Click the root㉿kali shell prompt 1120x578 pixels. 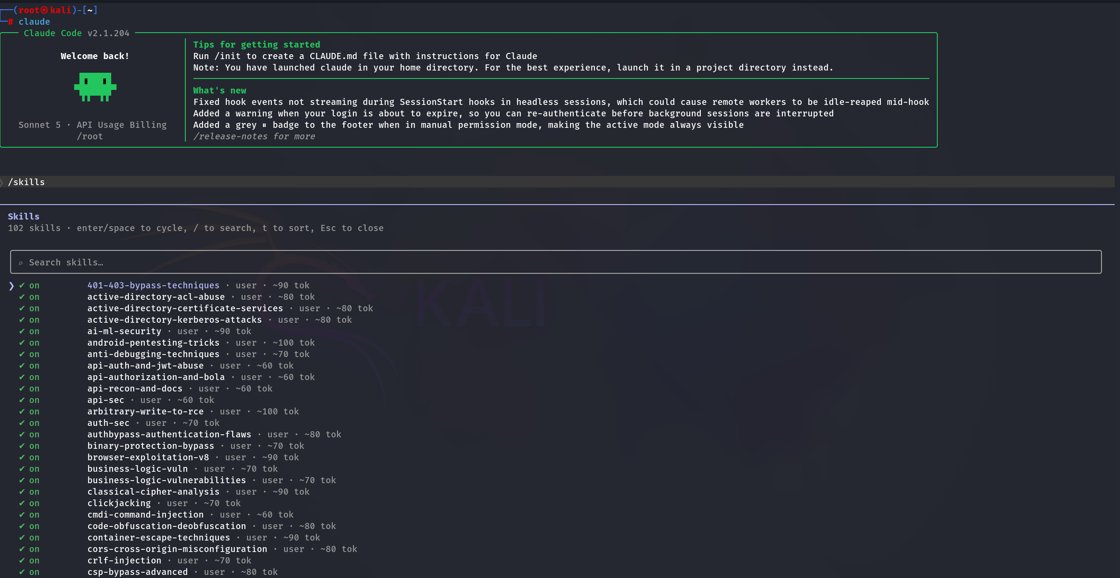pos(45,10)
